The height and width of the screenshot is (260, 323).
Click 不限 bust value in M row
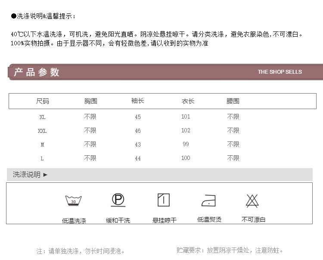coord(90,144)
